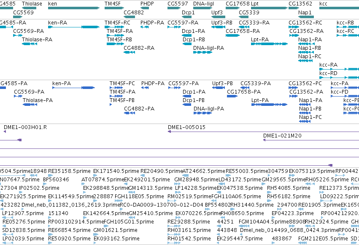Click the Thiolase gene label
This screenshot has height=245, width=359.
32,4
